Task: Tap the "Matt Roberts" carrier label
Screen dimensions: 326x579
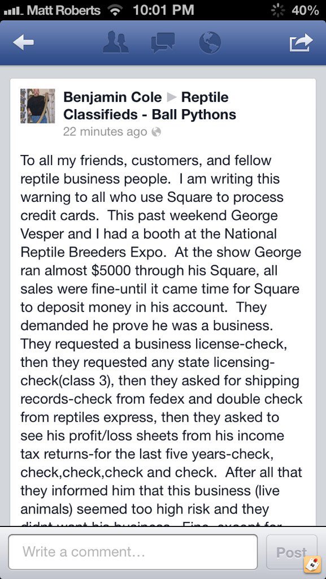Action: pos(64,10)
